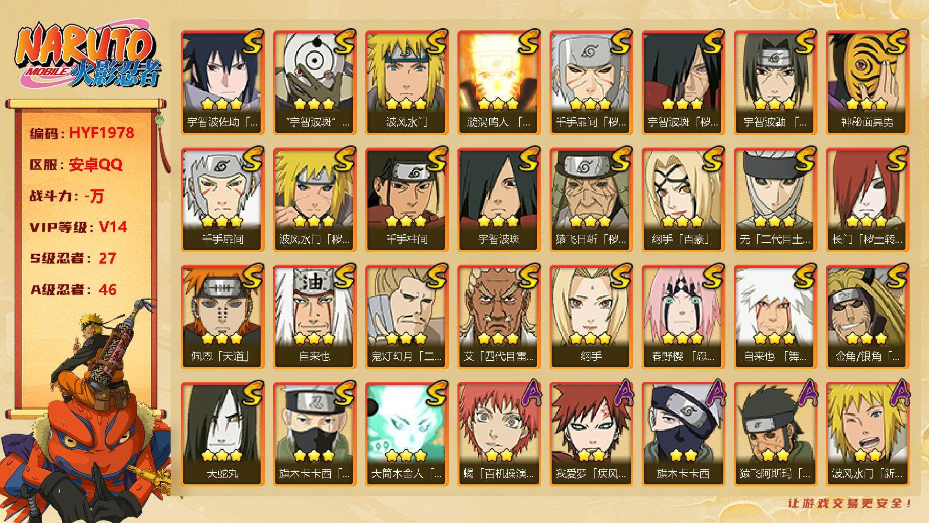Screen dimensions: 929x523
Task: Open the 大筒木舍人 glowing character card
Action: [x=407, y=434]
